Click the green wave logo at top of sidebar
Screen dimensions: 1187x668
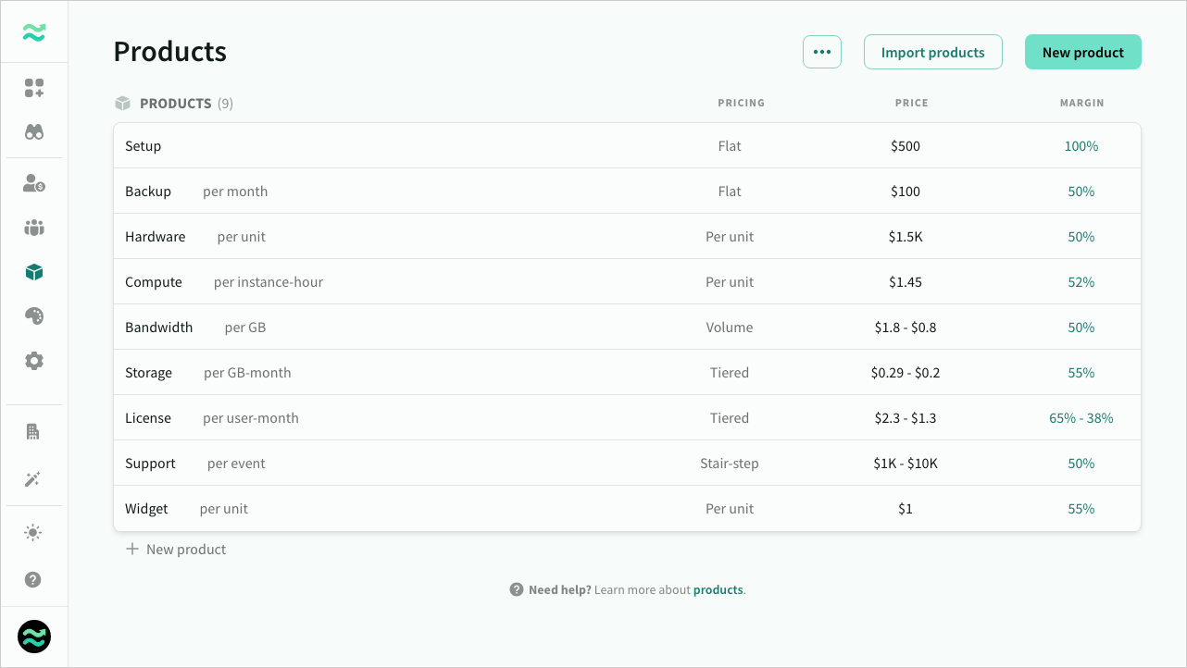pyautogui.click(x=34, y=32)
